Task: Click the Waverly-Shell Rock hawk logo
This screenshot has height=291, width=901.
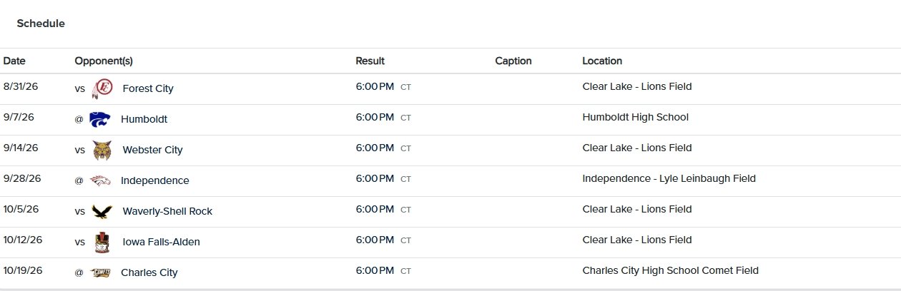Action: coord(102,211)
